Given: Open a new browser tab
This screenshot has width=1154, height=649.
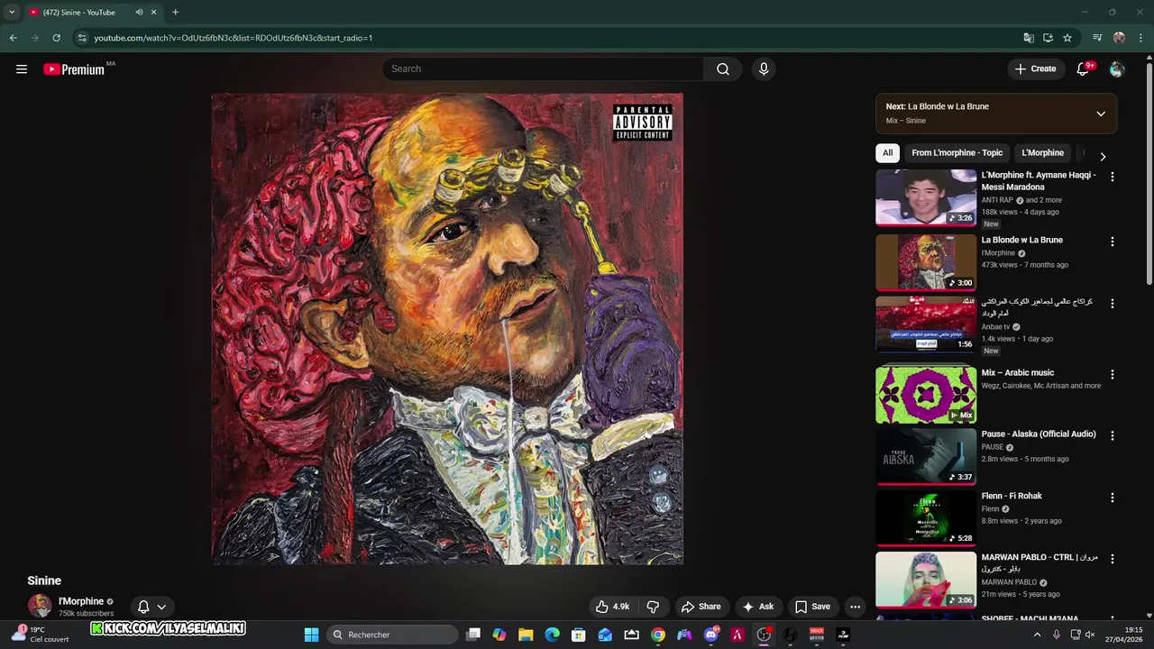Looking at the screenshot, I should 175,13.
